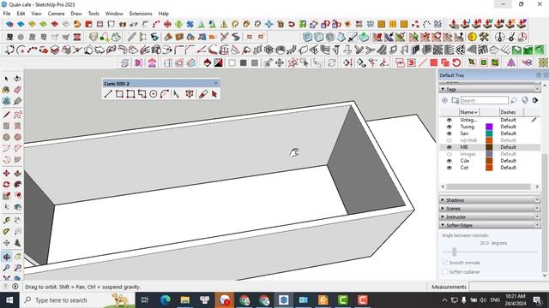Choose the Paint Bucket tool
The height and width of the screenshot is (308, 549).
click(6, 90)
